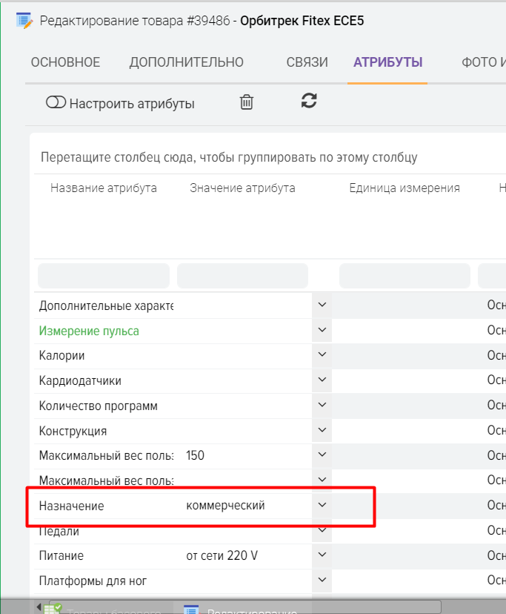Select the Количество программ row
Screen dimensions: 506x614
point(98,406)
